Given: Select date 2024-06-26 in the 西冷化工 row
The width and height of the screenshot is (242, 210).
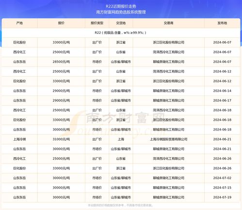Looking at the screenshot, I should [x=222, y=159].
